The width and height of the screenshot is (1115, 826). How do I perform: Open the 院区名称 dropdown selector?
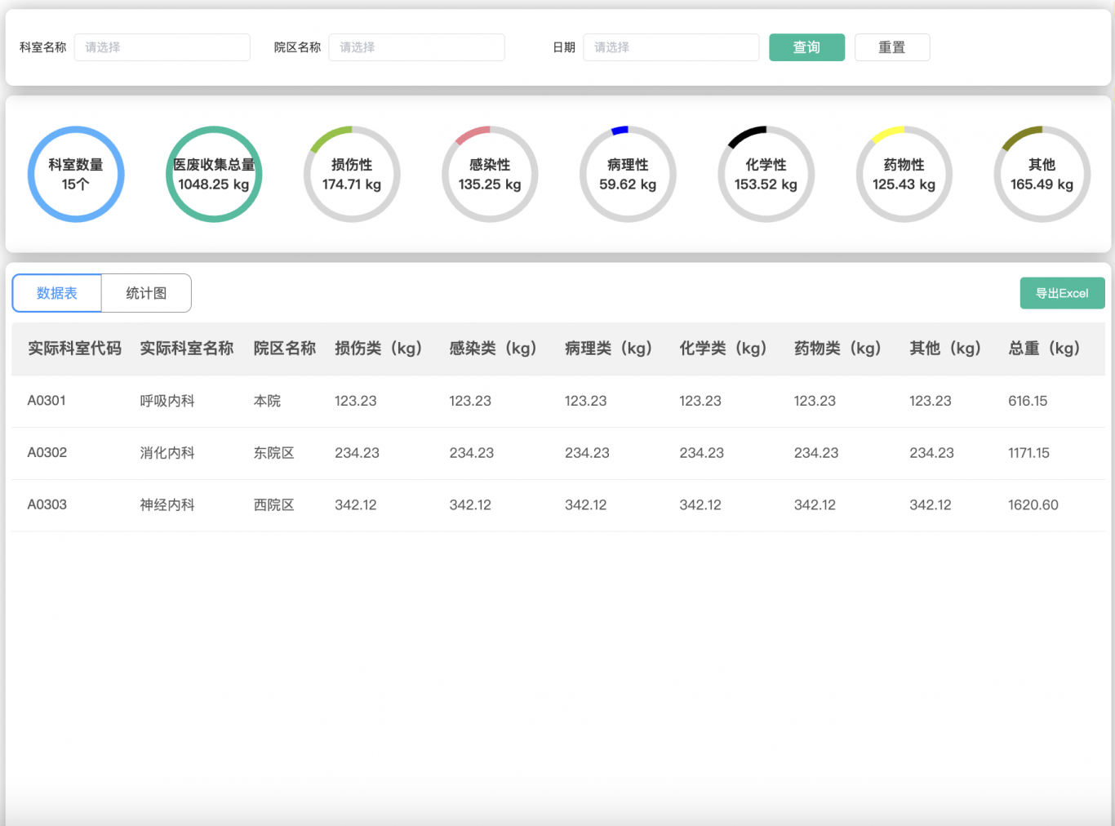[416, 47]
